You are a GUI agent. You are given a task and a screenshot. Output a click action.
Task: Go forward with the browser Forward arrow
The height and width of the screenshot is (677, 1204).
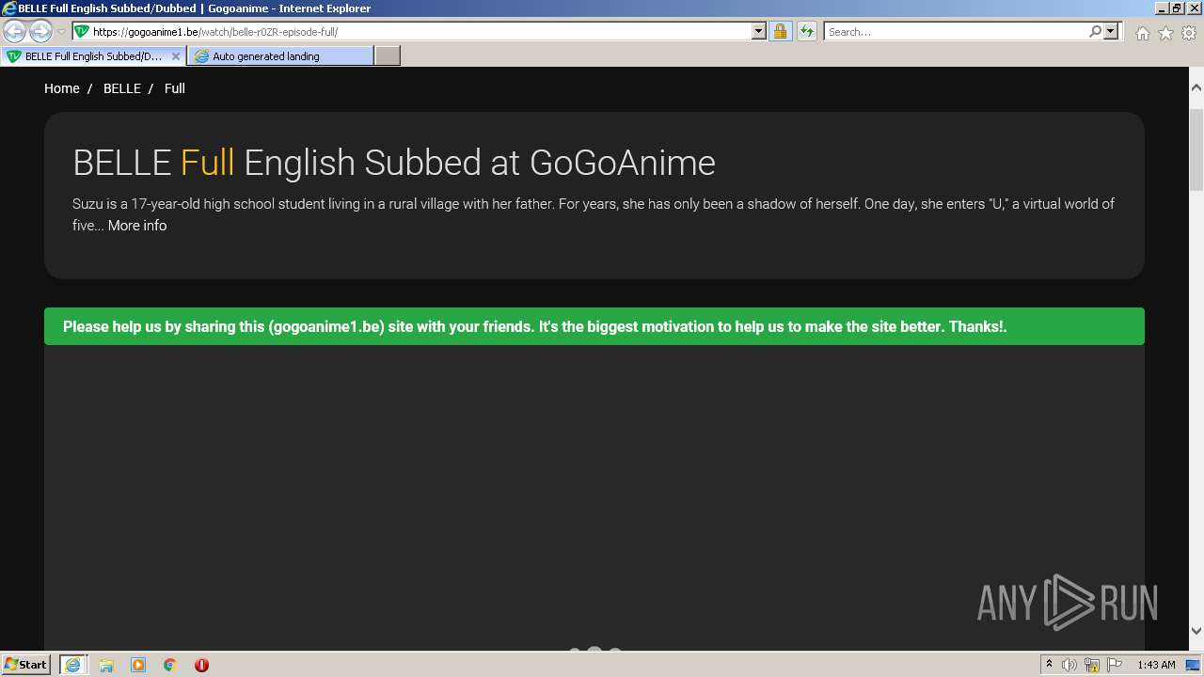pos(40,32)
